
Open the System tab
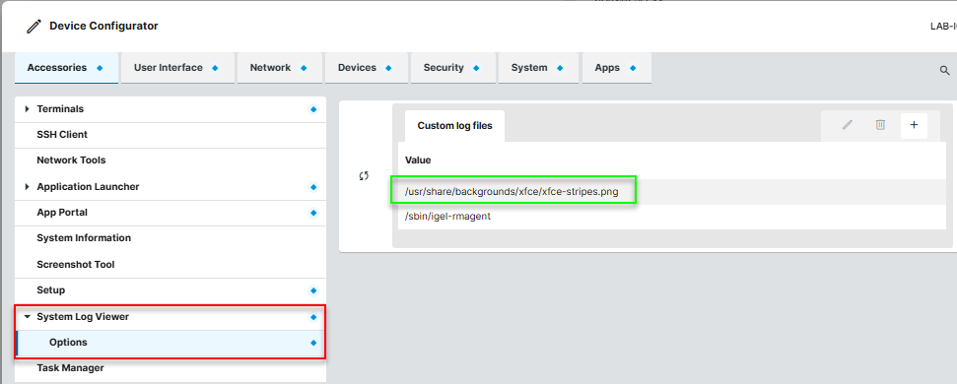pos(538,68)
